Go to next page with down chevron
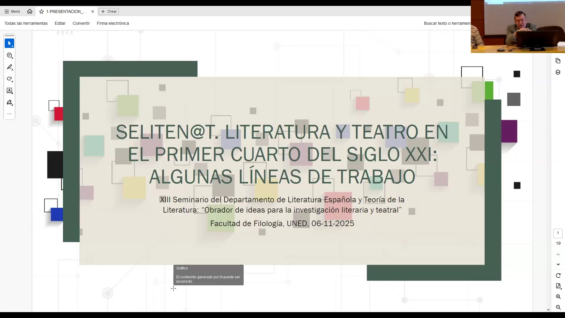Image resolution: width=565 pixels, height=318 pixels. coord(558,264)
